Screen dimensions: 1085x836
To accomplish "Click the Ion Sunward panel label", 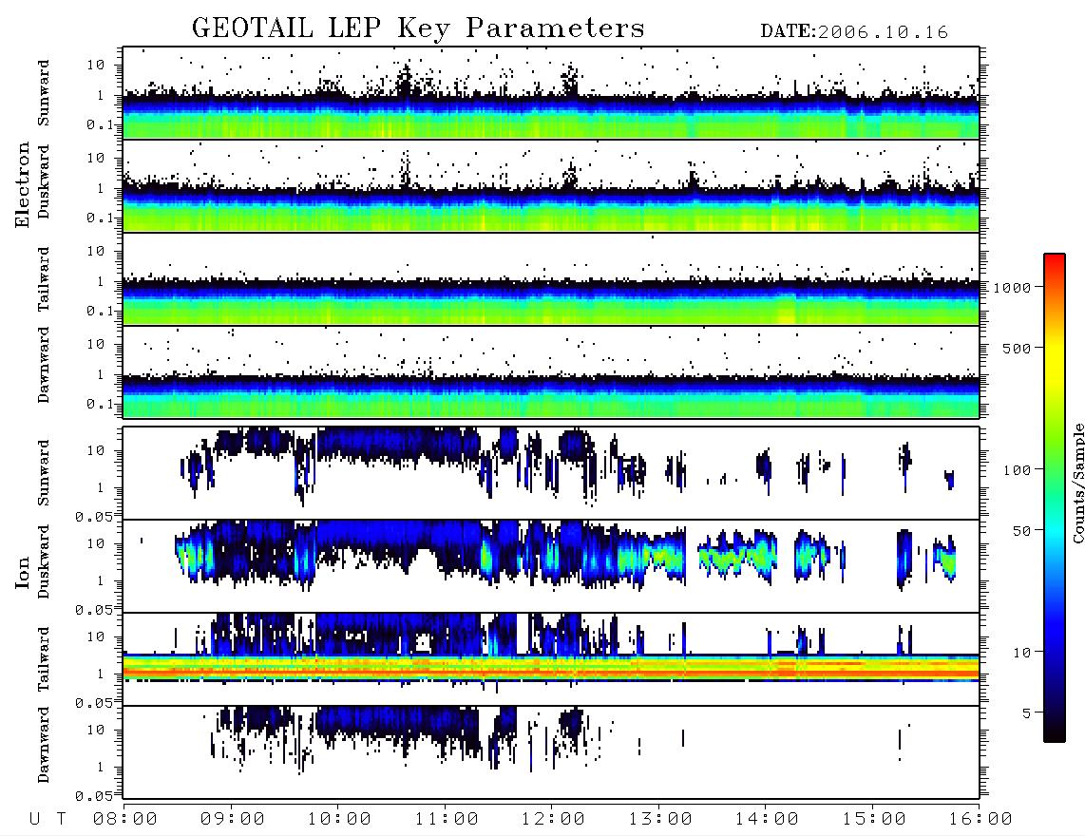I will click(44, 473).
